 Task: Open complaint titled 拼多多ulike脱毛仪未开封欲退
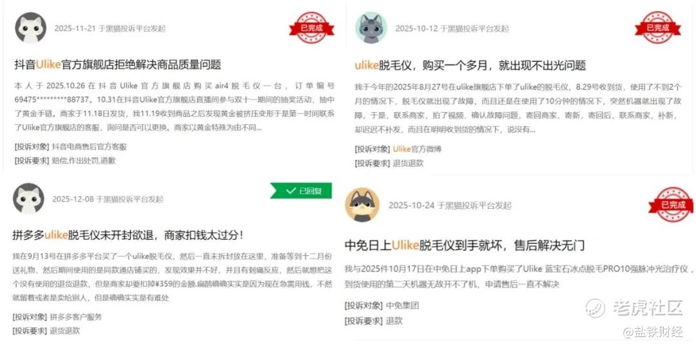point(128,235)
